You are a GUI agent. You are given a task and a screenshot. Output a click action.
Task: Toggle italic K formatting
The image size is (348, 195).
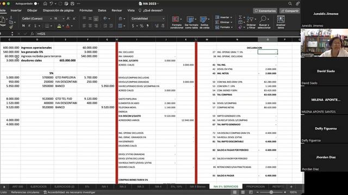click(29, 26)
